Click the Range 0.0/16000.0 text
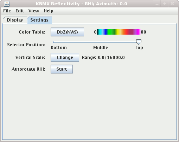 [103, 58]
